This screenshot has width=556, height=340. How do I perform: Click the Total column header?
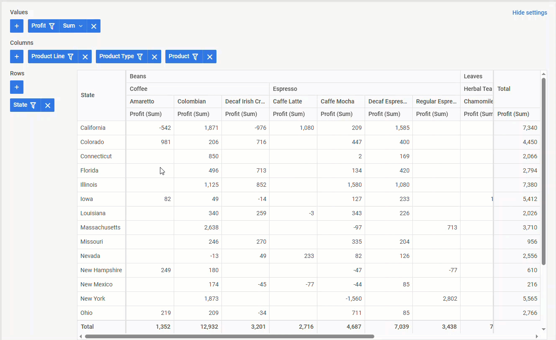[517, 89]
